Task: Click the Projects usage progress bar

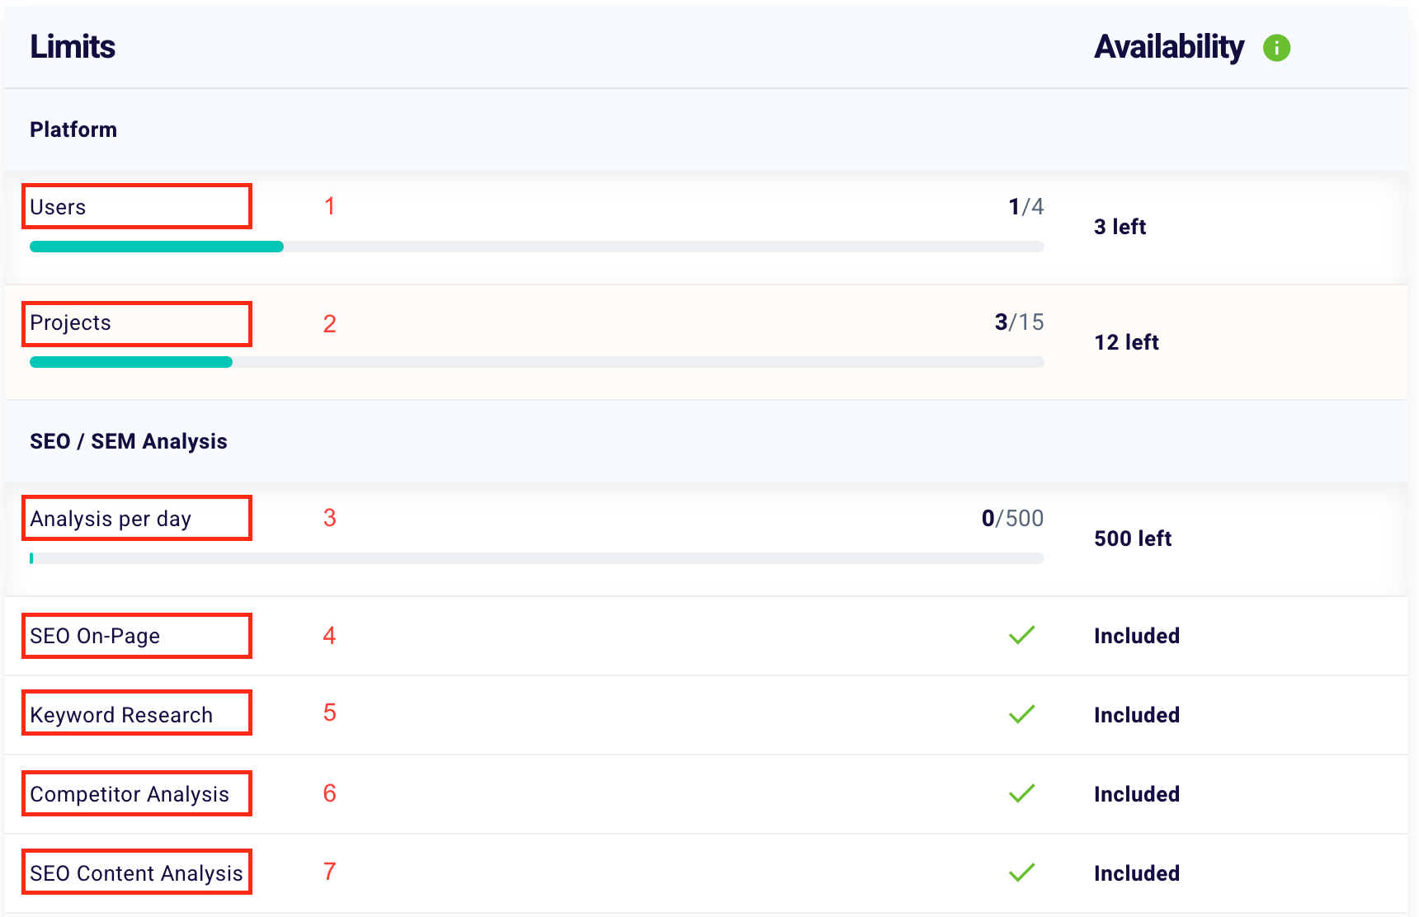Action: point(536,362)
